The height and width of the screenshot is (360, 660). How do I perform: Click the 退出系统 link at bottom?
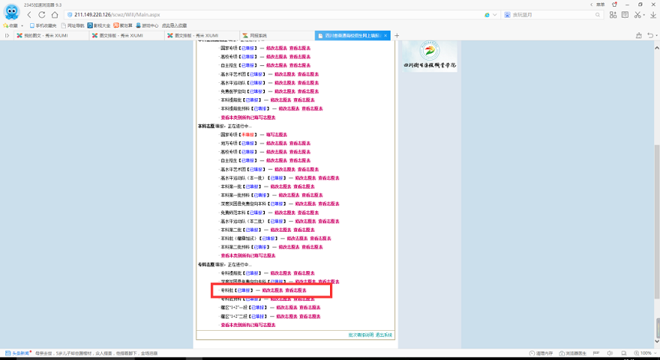[x=383, y=335]
